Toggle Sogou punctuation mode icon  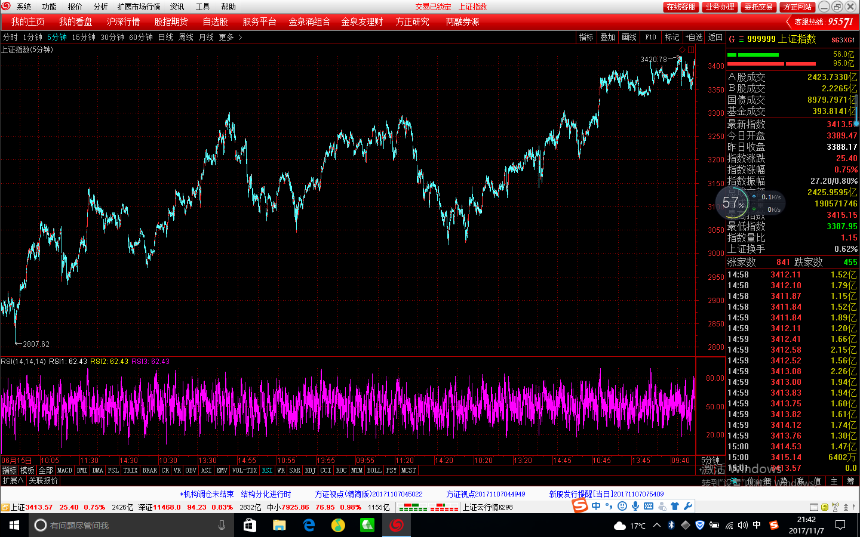point(609,506)
